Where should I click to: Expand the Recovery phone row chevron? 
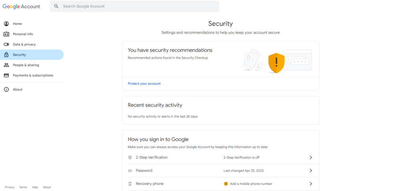311,184
